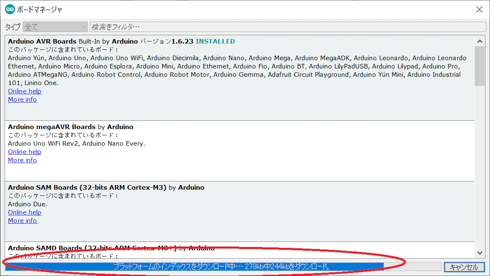Open Online help for Arduino megaAVR Boards
490x276 pixels.
click(24, 152)
